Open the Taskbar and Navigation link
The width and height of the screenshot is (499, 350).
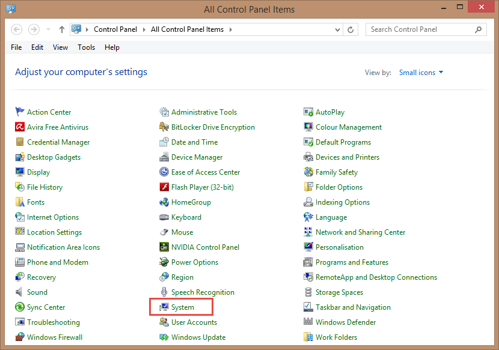(353, 307)
